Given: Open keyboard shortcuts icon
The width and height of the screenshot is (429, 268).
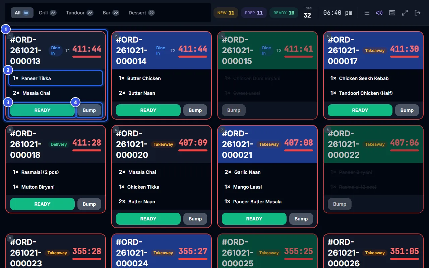Looking at the screenshot, I should pyautogui.click(x=392, y=13).
